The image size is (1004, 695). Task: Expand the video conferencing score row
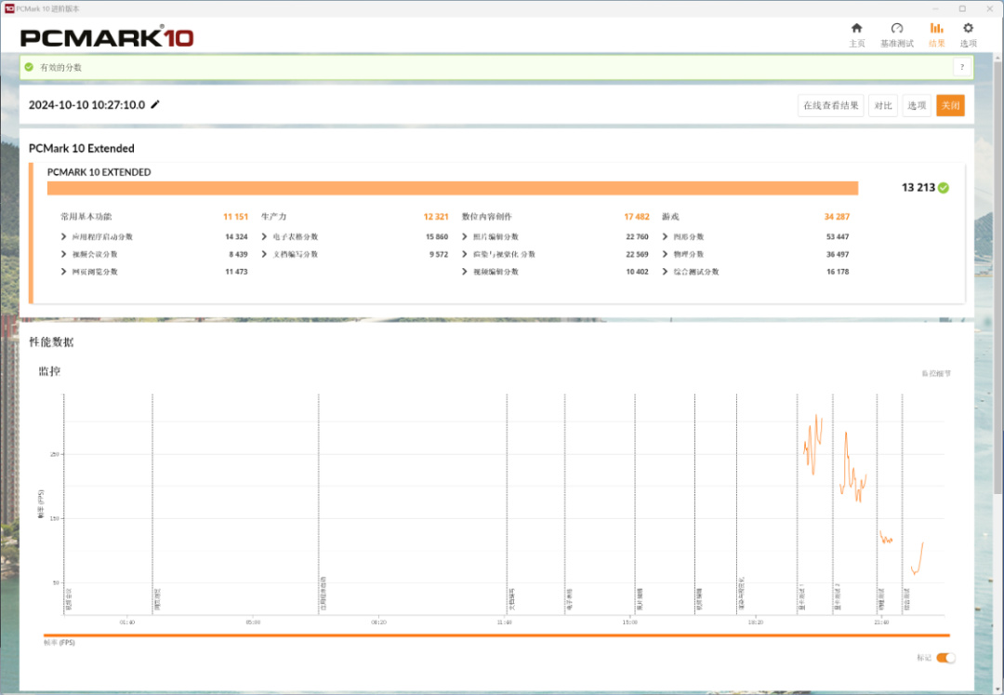pos(63,254)
